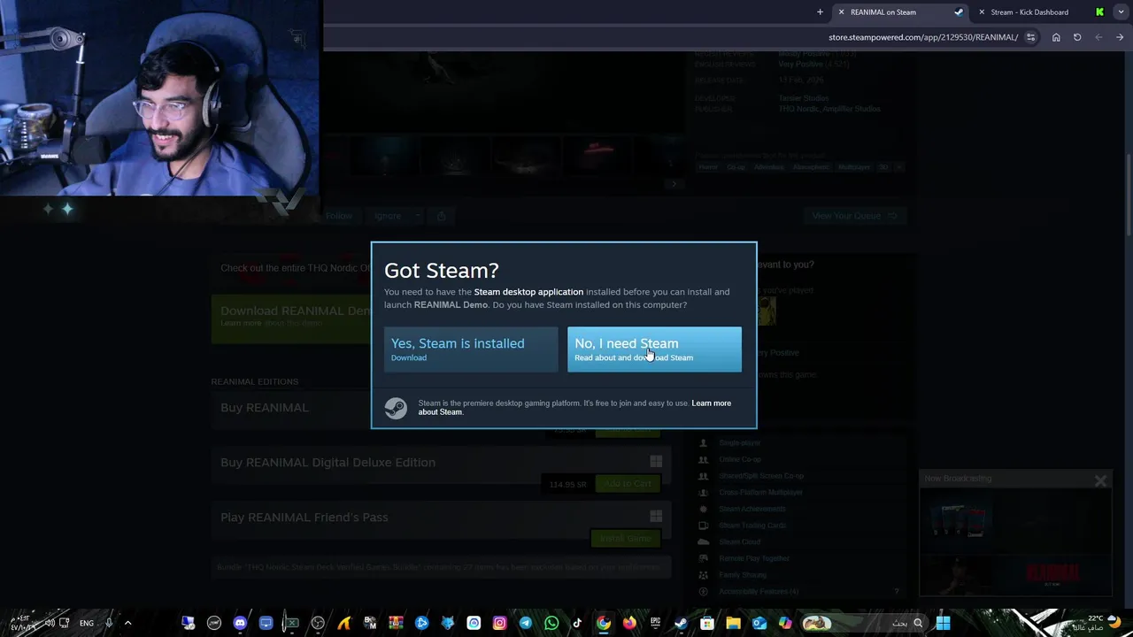This screenshot has height=637, width=1133.
Task: Open Steam client from the taskbar
Action: (681, 623)
